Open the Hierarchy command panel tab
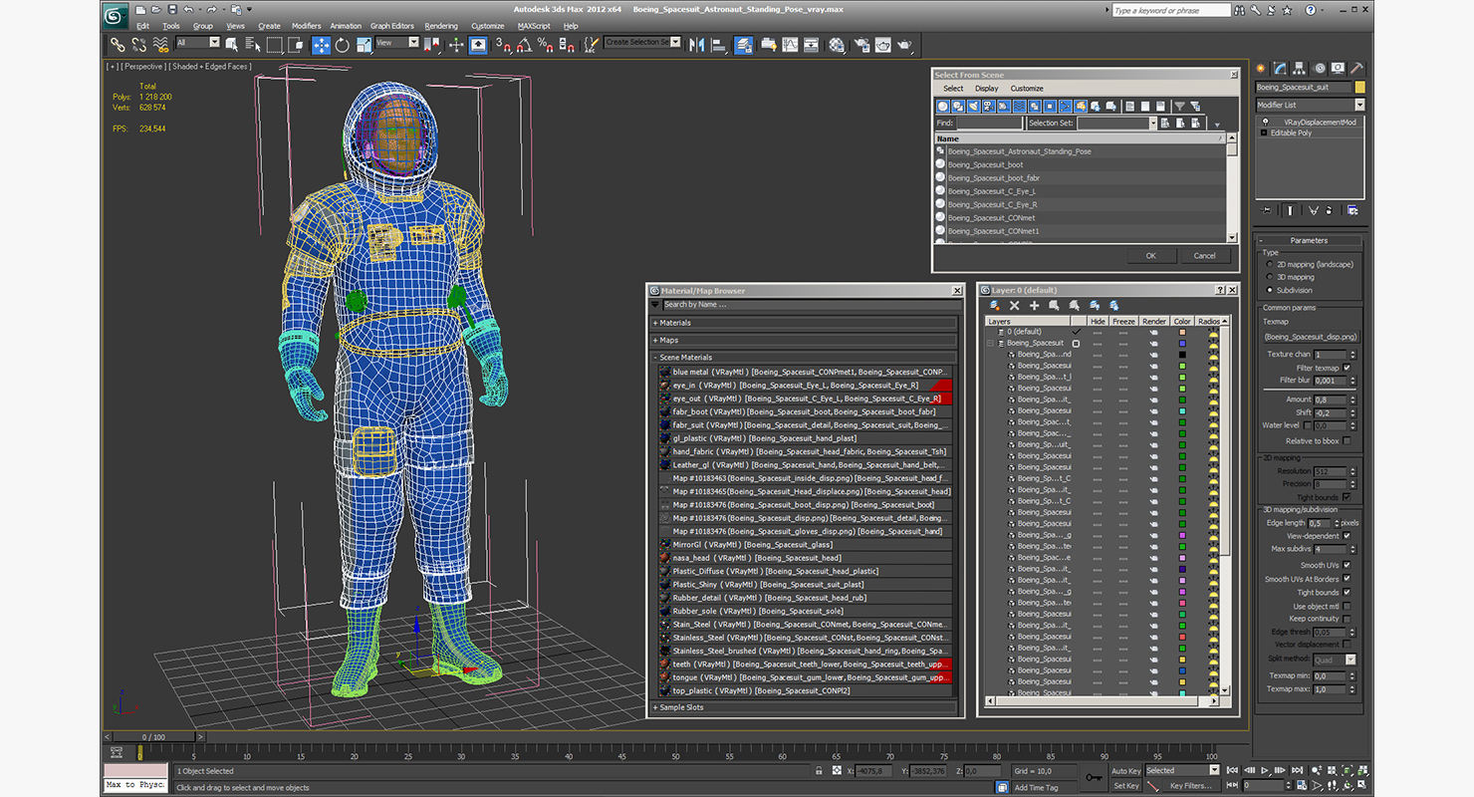Viewport: 1474px width, 797px height. 1299,69
